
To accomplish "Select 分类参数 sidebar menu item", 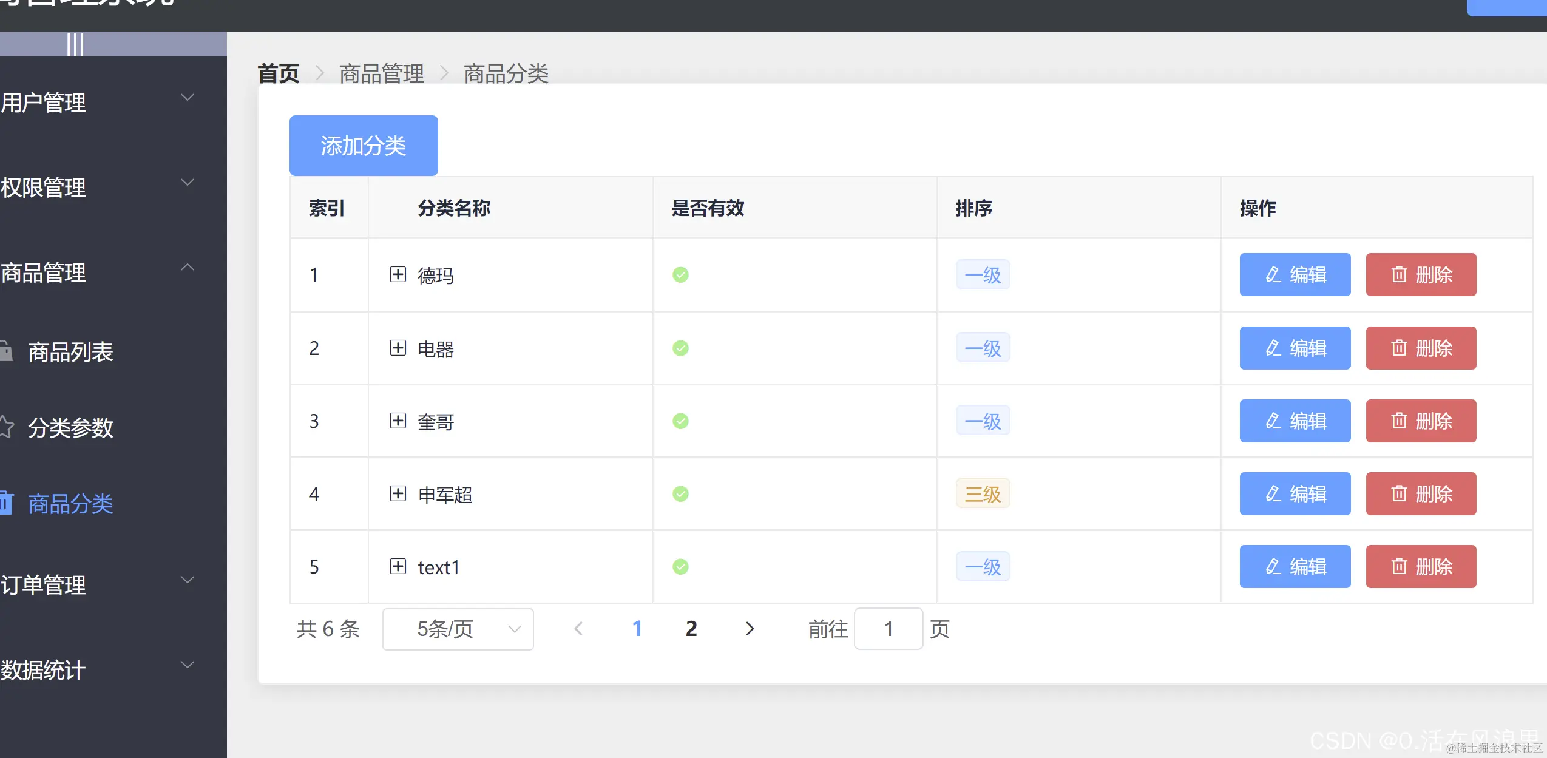I will (x=70, y=428).
